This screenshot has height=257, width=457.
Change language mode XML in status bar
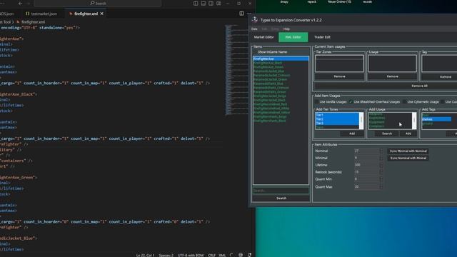(x=222, y=256)
